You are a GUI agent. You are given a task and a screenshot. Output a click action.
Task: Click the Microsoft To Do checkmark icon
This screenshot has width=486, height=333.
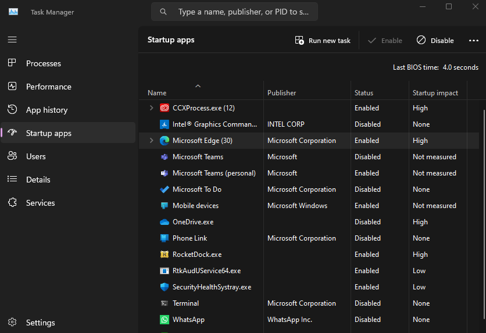[x=165, y=189]
